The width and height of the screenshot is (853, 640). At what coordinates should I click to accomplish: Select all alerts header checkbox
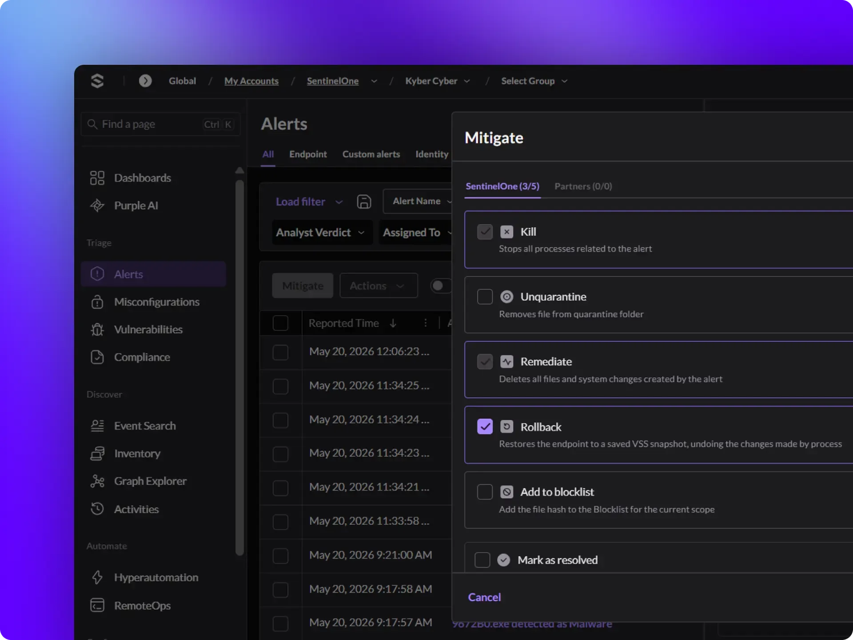pos(280,323)
